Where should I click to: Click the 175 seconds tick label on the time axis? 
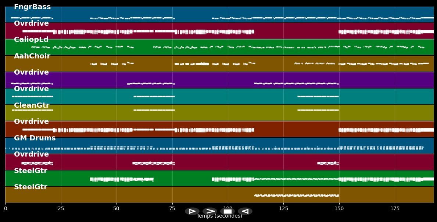[x=395, y=209]
